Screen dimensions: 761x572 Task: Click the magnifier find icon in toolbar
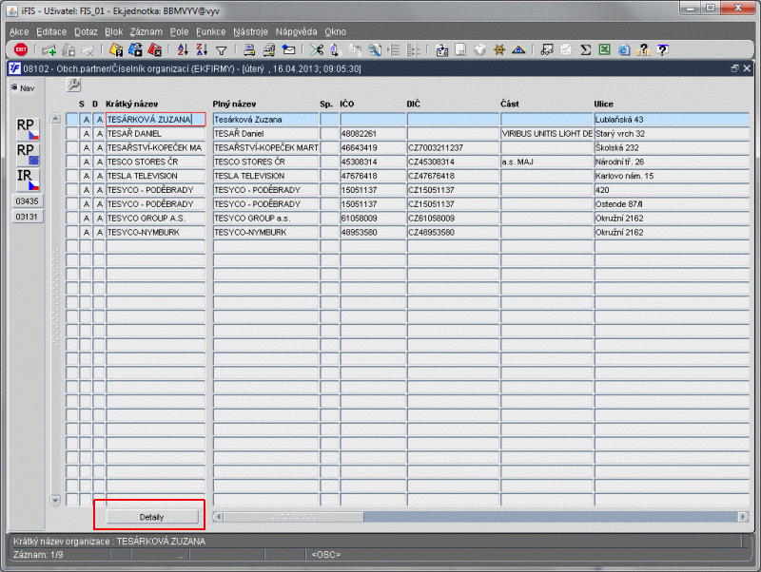[374, 50]
